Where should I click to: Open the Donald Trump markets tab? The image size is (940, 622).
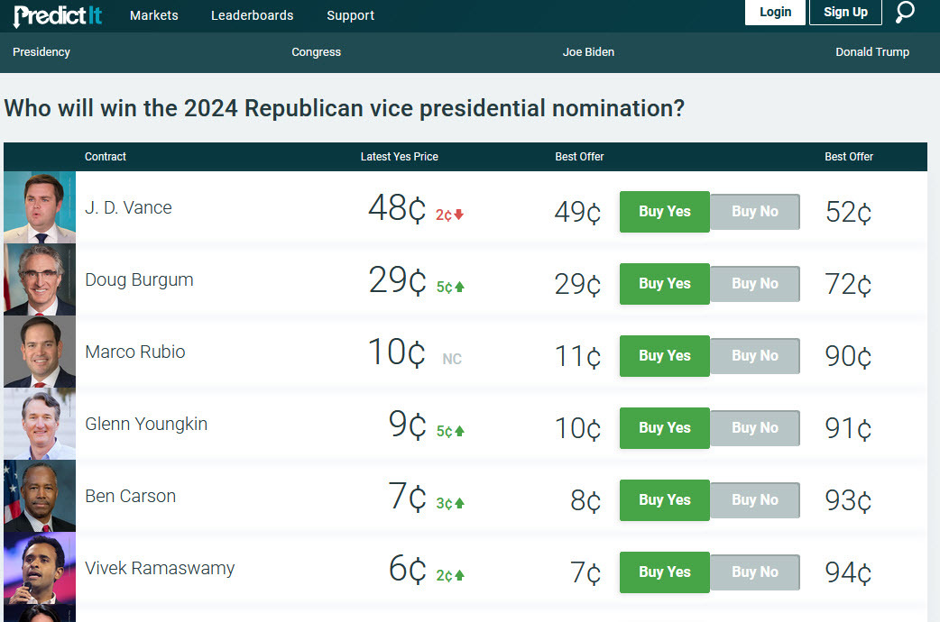[872, 52]
